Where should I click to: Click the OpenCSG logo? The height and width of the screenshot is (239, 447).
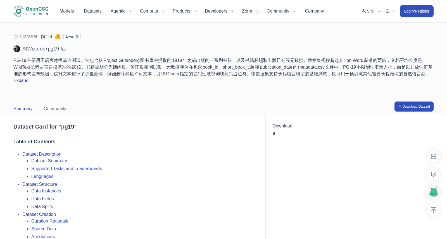(31, 11)
